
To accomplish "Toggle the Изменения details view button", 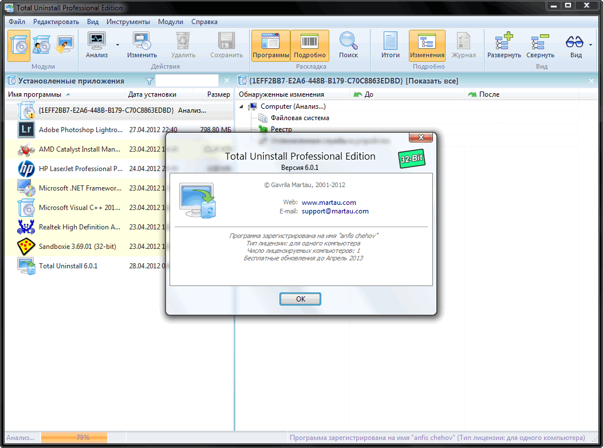I will click(427, 45).
